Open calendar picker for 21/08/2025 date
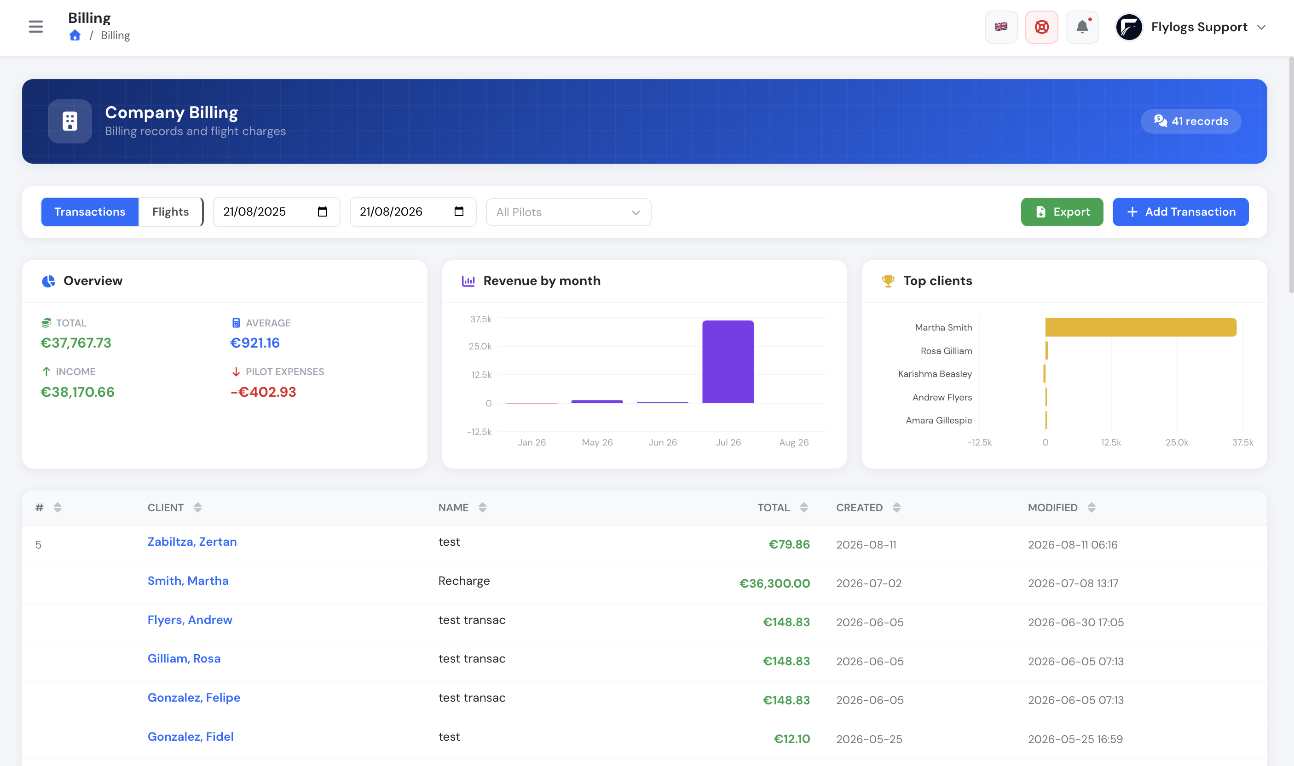 point(322,212)
